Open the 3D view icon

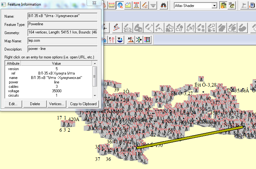click(x=232, y=5)
